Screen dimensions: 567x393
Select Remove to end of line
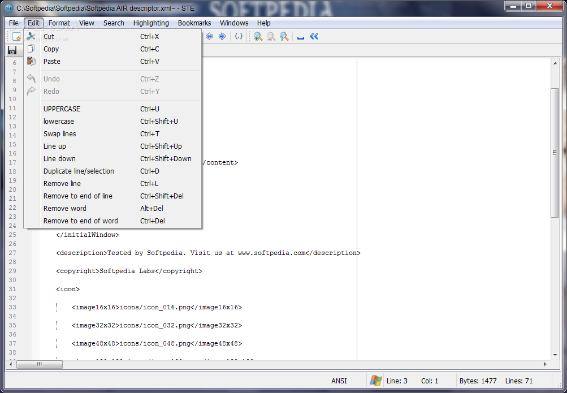tap(112, 196)
